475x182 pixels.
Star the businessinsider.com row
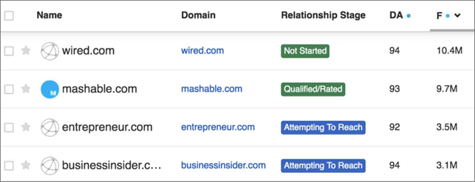point(26,165)
